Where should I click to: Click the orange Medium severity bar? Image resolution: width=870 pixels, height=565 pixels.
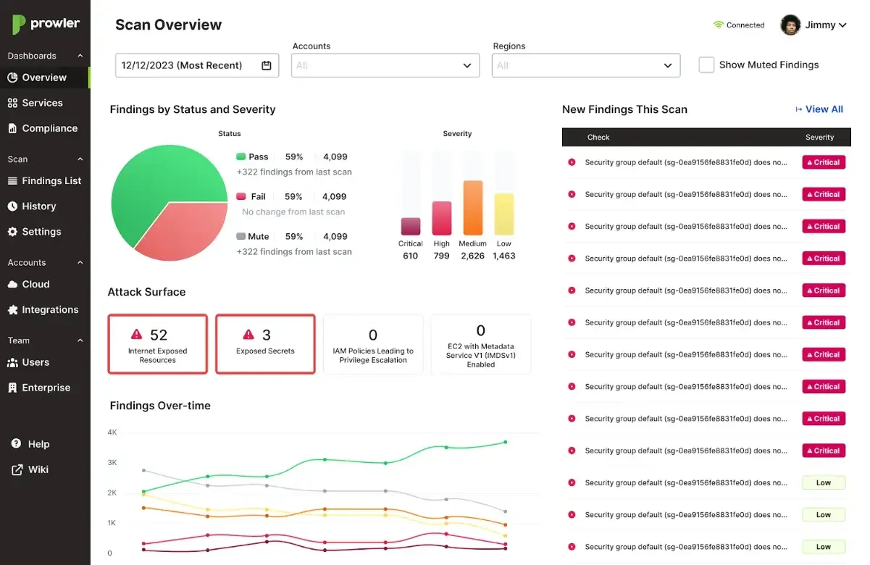coord(473,208)
